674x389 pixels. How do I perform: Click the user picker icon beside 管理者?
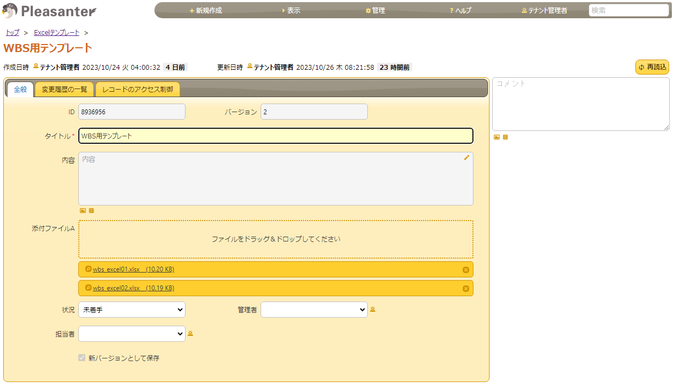pyautogui.click(x=373, y=309)
